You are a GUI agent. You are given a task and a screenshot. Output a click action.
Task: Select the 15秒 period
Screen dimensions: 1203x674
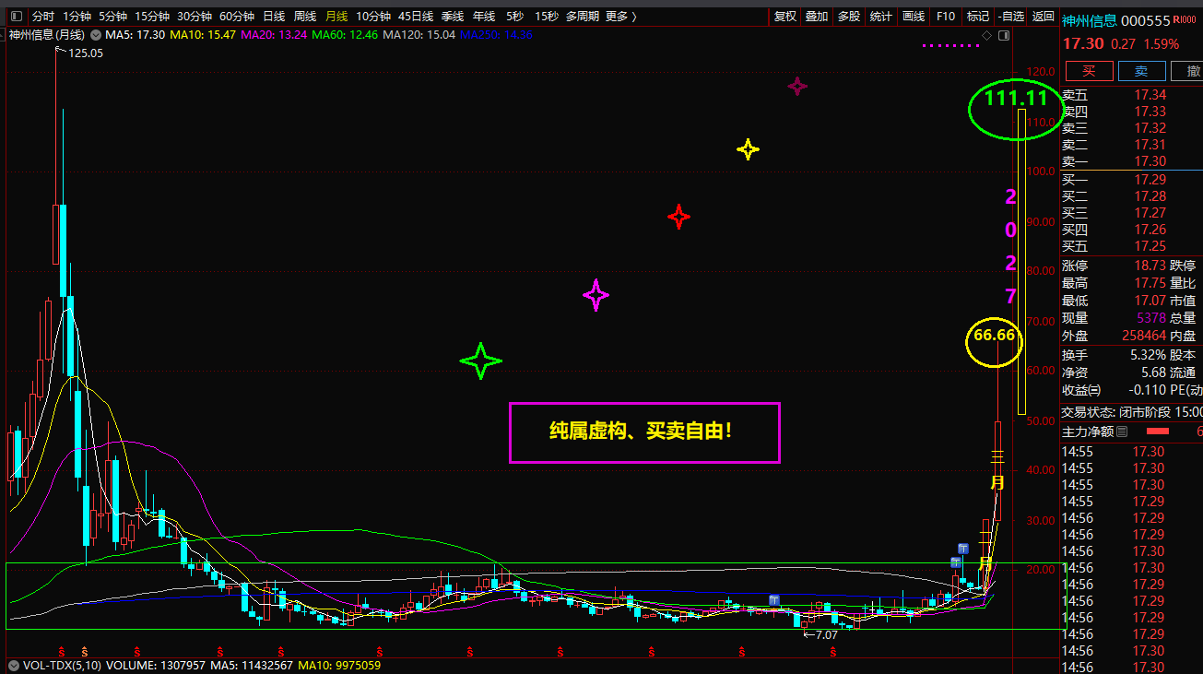click(546, 17)
